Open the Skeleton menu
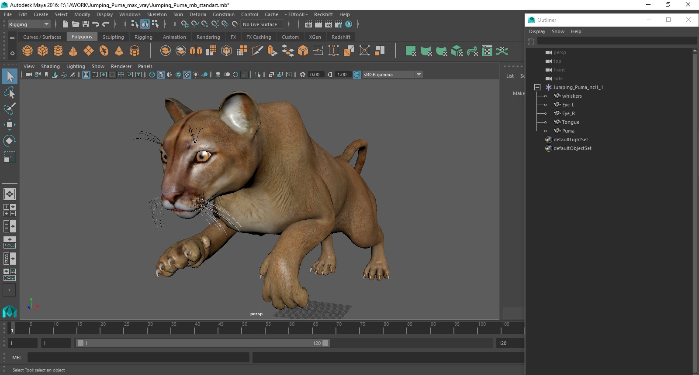The image size is (699, 375). point(156,14)
